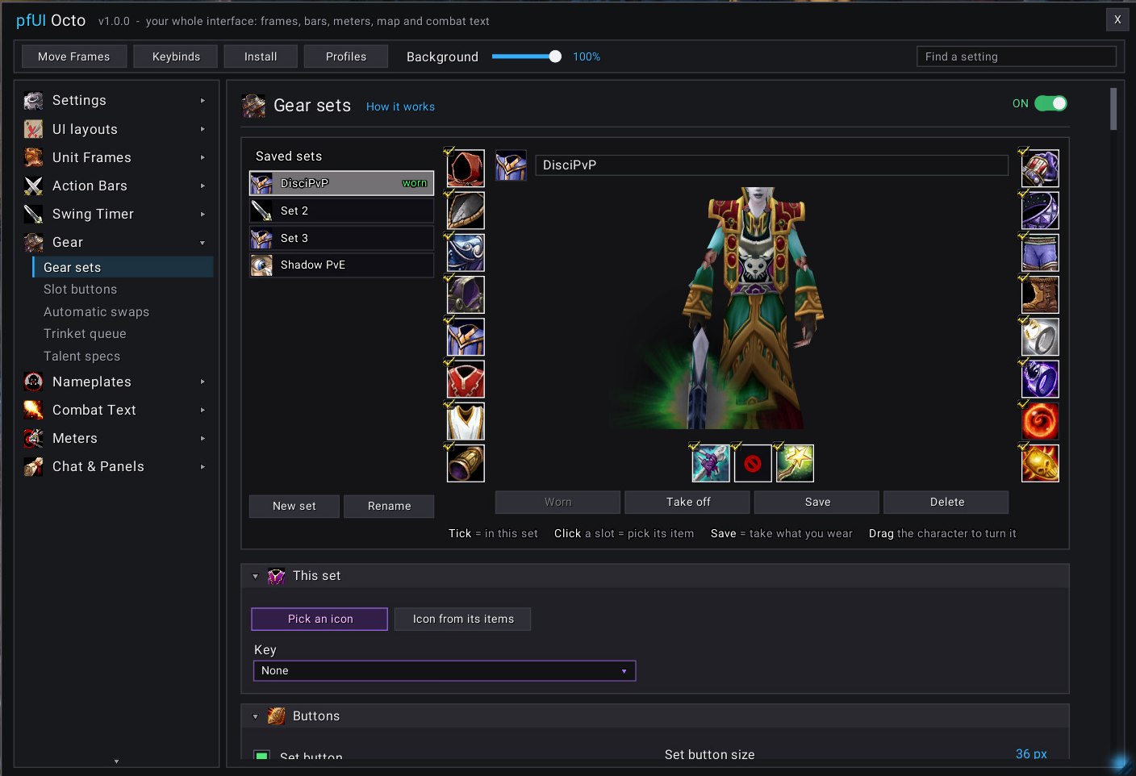Select the red shirt slot icon
This screenshot has width=1136, height=776.
tap(466, 379)
